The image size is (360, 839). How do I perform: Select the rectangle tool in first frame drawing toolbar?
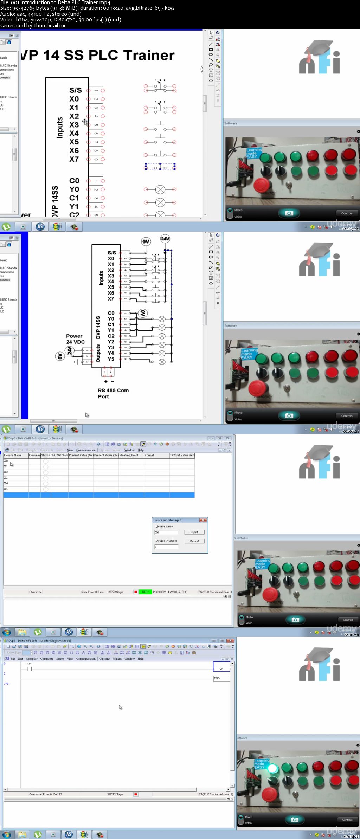pos(211,50)
